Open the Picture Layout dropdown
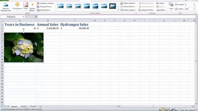Screen dimensions: 198x111 [128, 10]
